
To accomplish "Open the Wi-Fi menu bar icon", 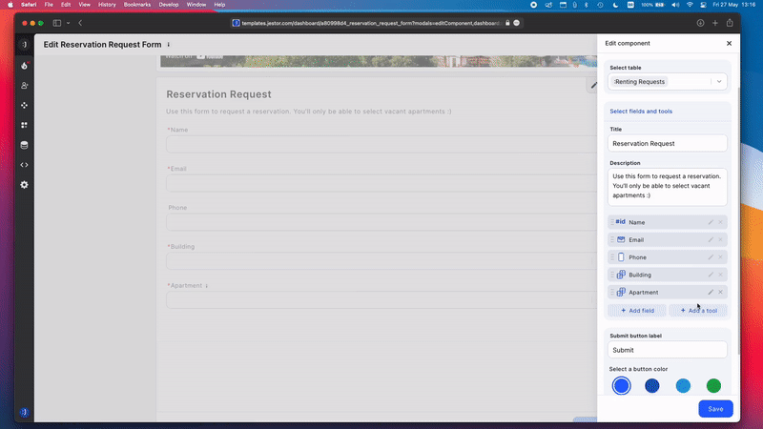I will coord(690,5).
